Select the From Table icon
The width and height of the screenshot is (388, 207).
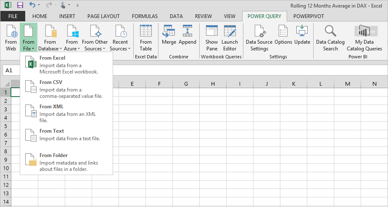coord(145,38)
